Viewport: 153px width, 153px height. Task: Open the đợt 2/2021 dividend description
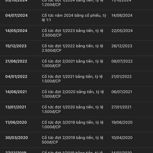(72, 63)
